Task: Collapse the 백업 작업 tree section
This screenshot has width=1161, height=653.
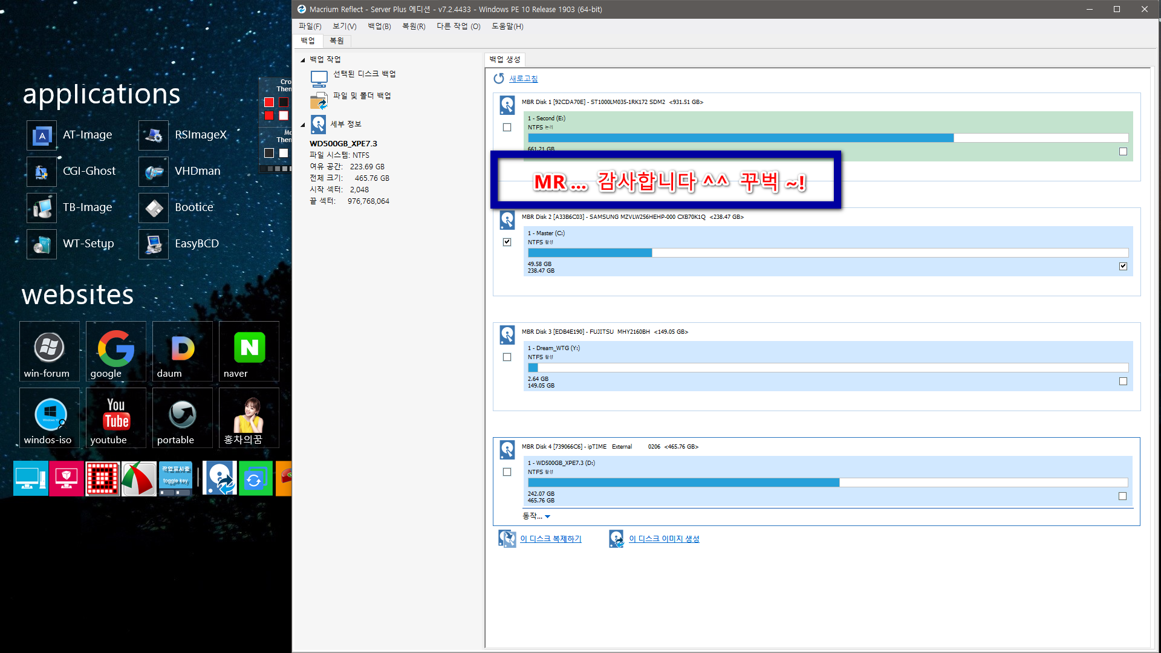Action: point(303,60)
